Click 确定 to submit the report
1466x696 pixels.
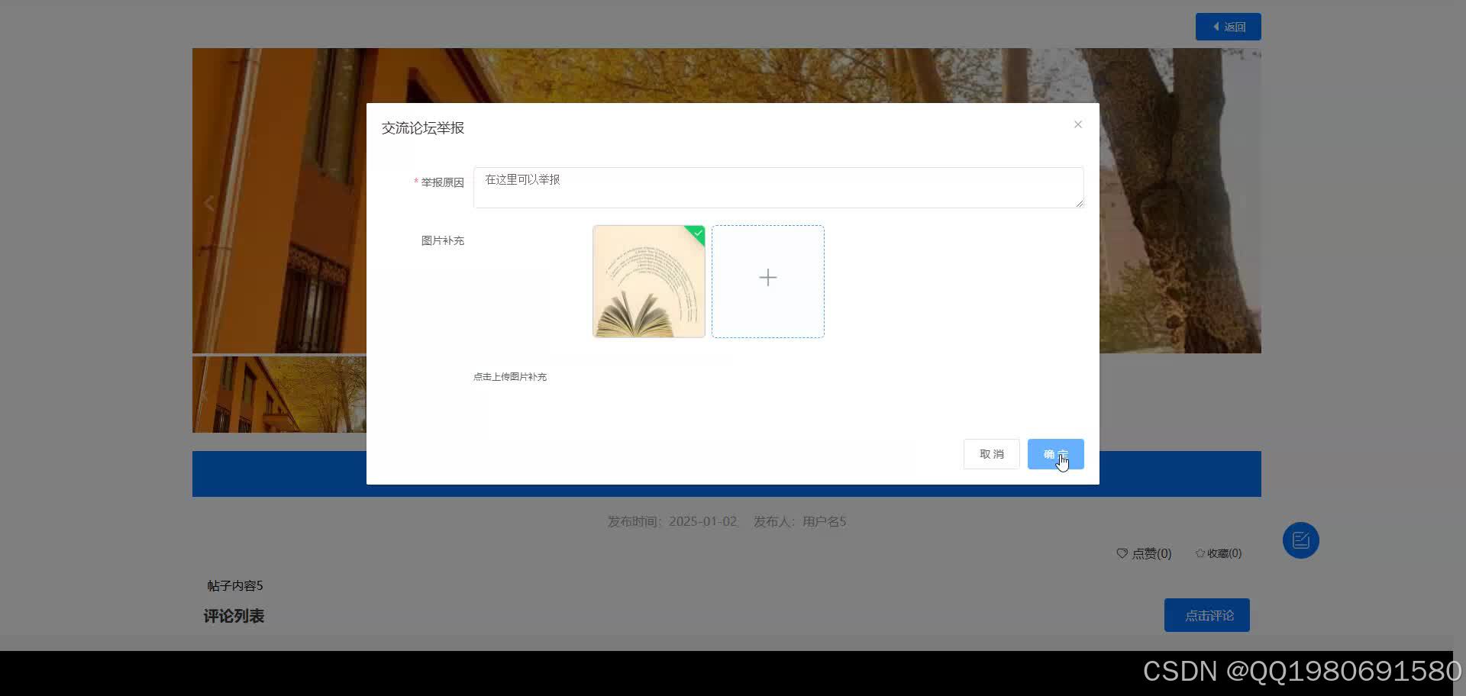coord(1055,453)
